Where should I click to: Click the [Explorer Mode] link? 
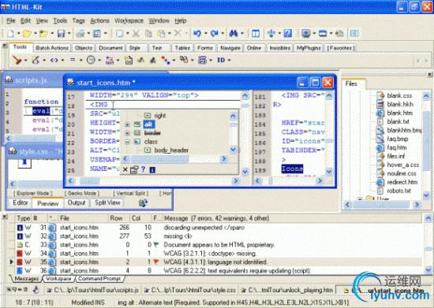point(32,193)
